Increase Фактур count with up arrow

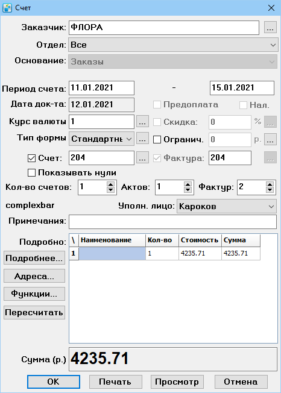tap(270, 184)
